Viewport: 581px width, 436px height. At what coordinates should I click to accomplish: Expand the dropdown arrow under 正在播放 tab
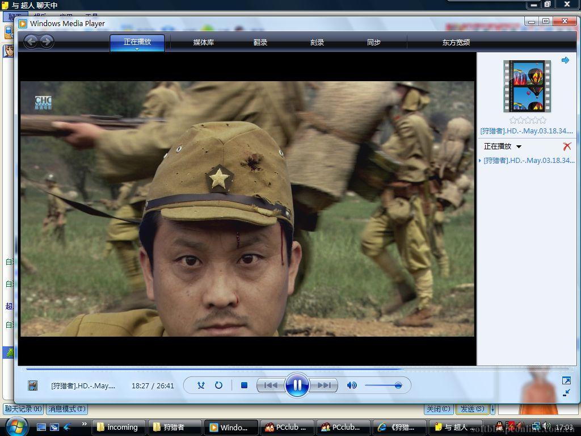click(137, 49)
